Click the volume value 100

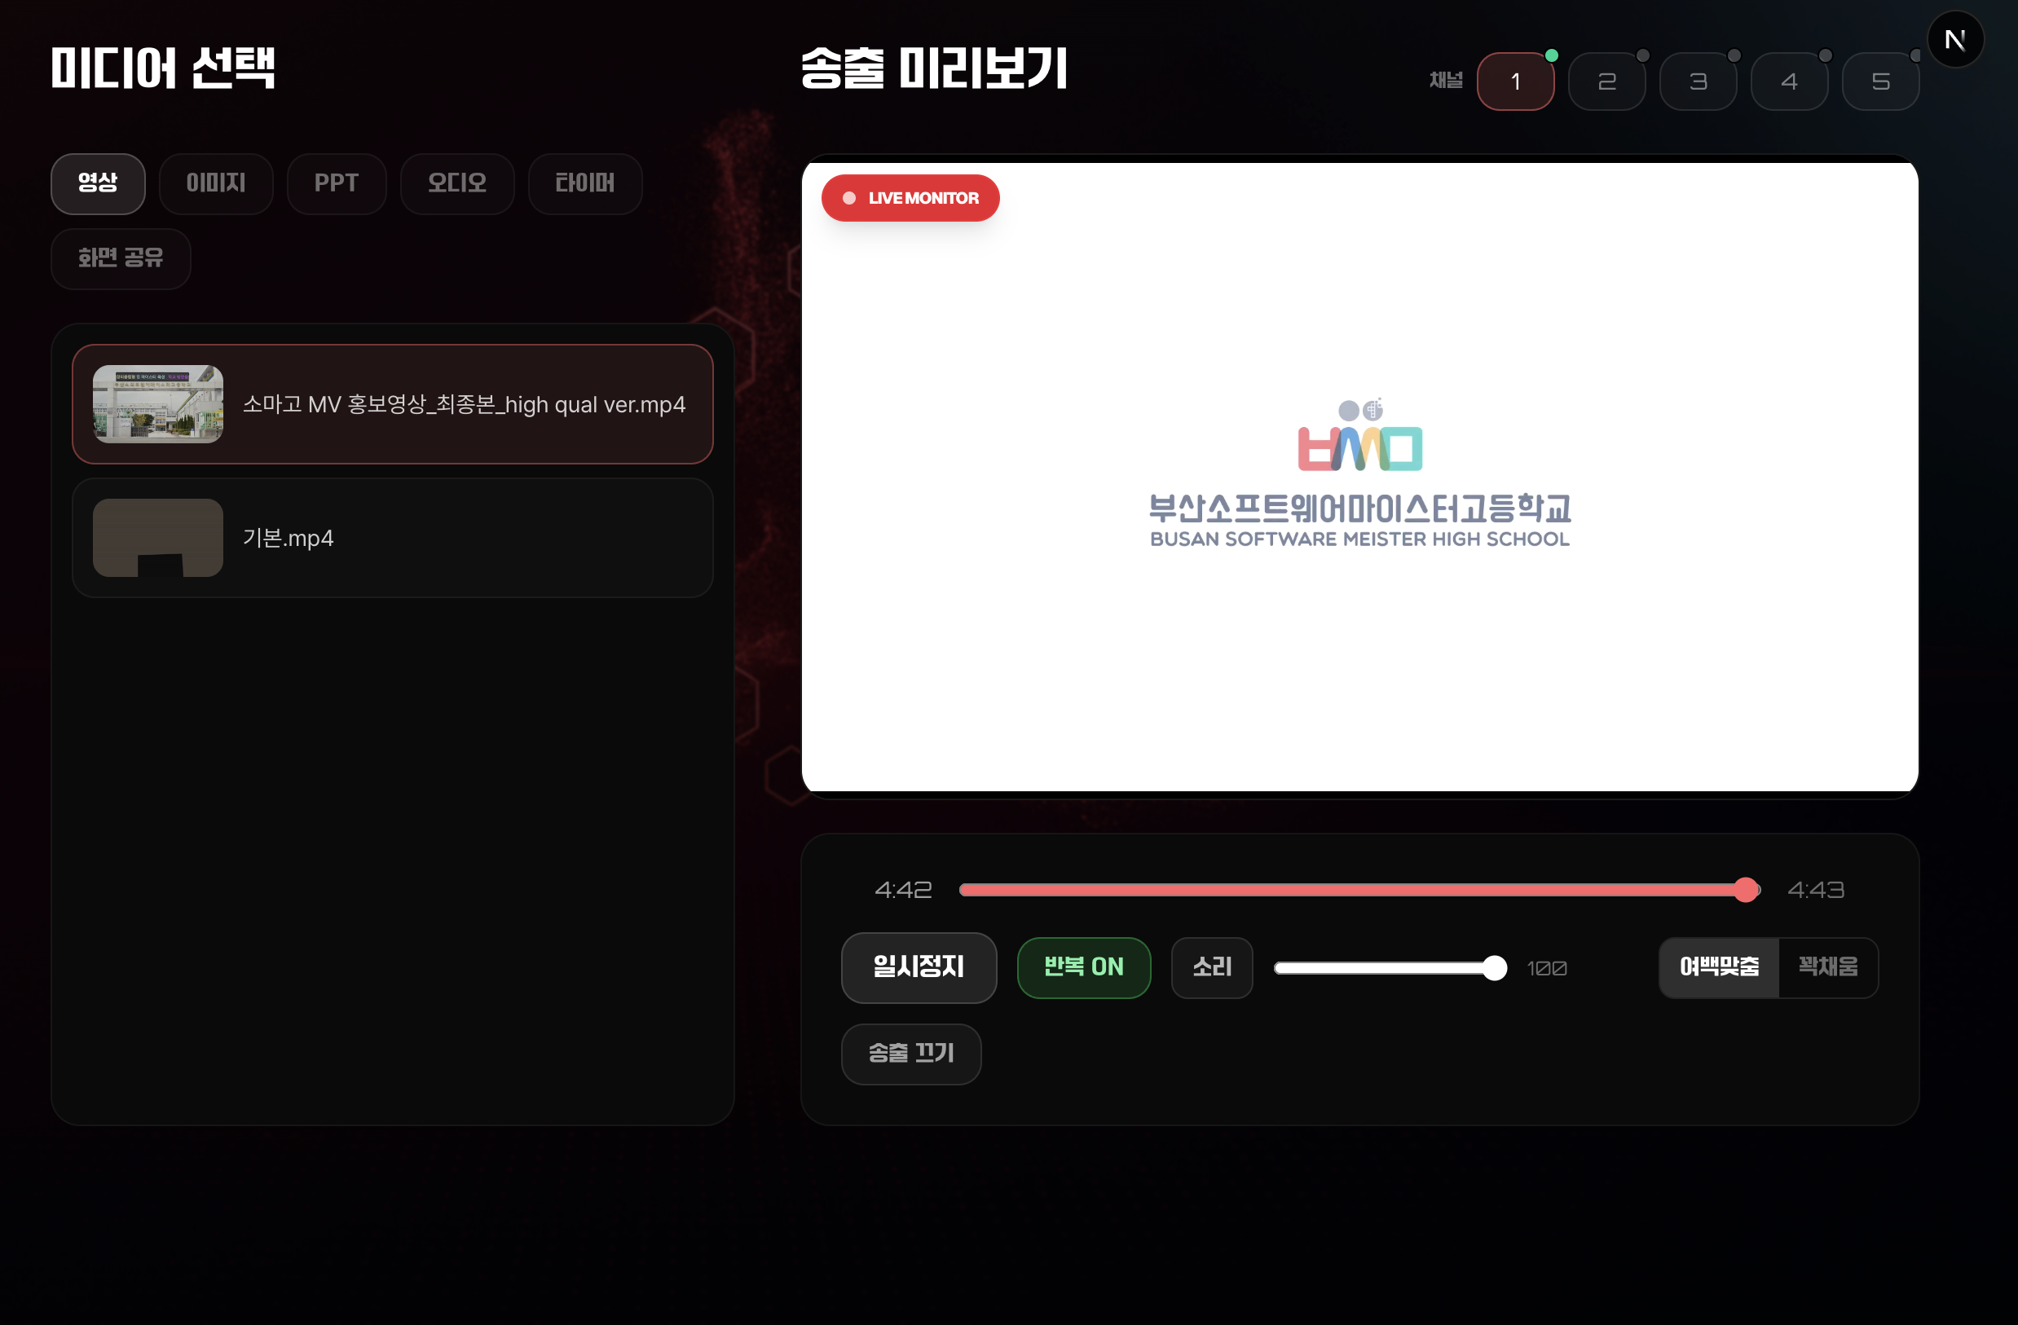1548,968
